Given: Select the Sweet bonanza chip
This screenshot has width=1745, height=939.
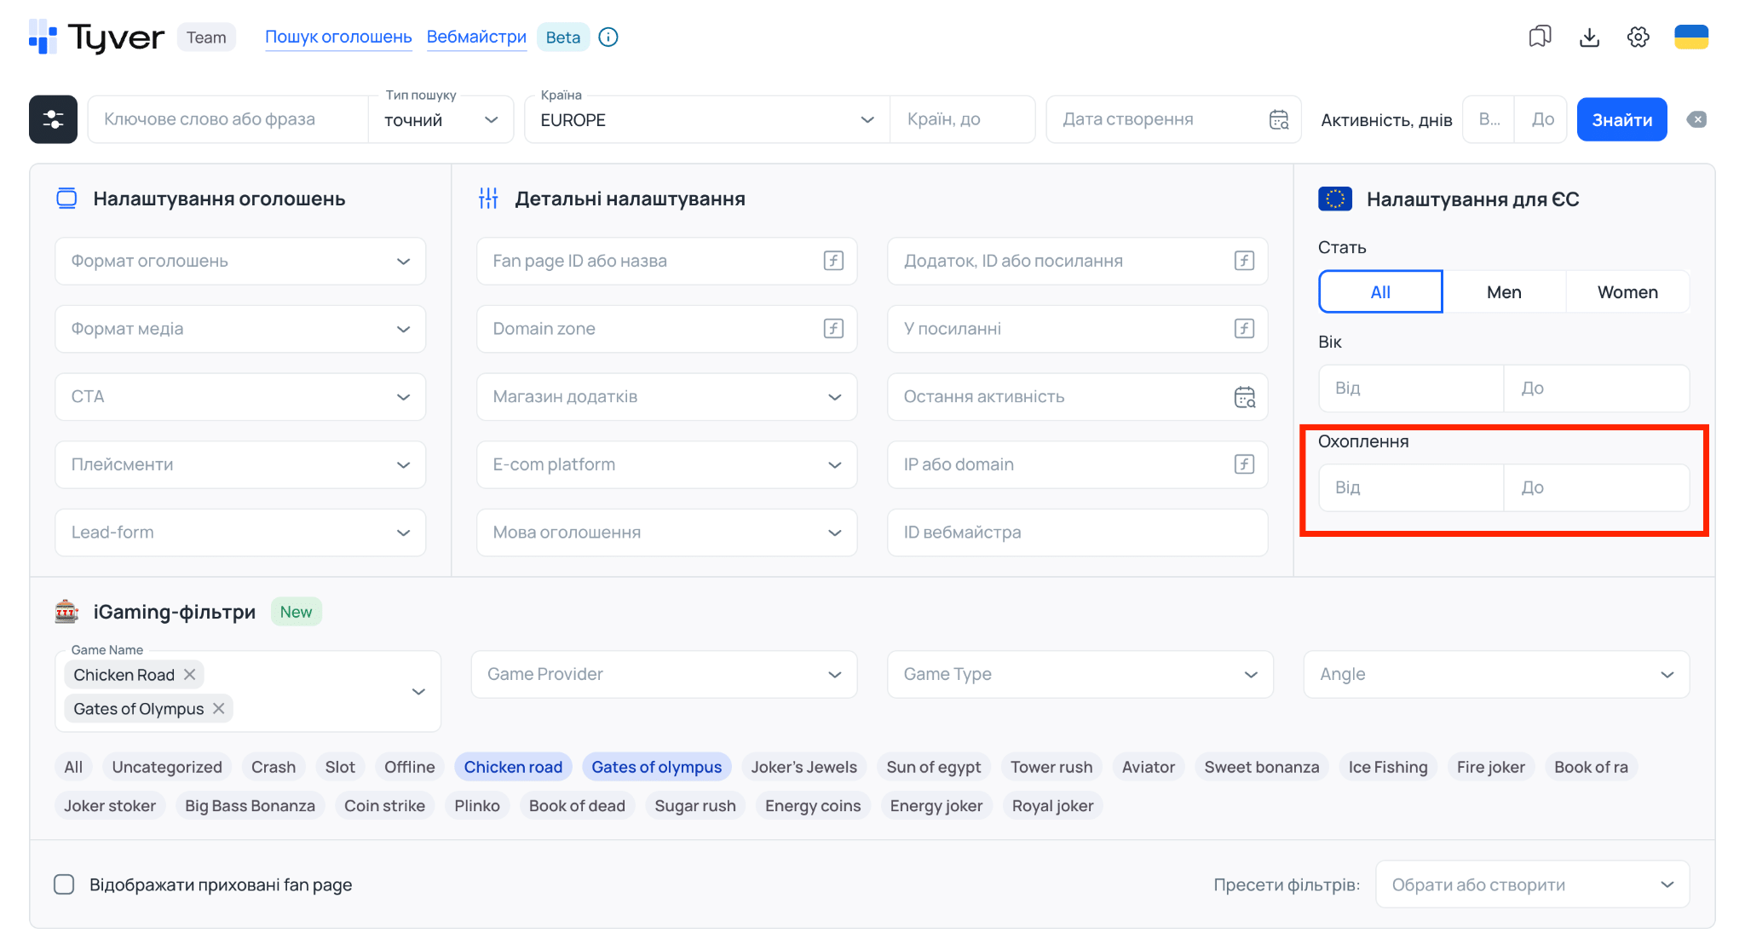Looking at the screenshot, I should [1261, 767].
